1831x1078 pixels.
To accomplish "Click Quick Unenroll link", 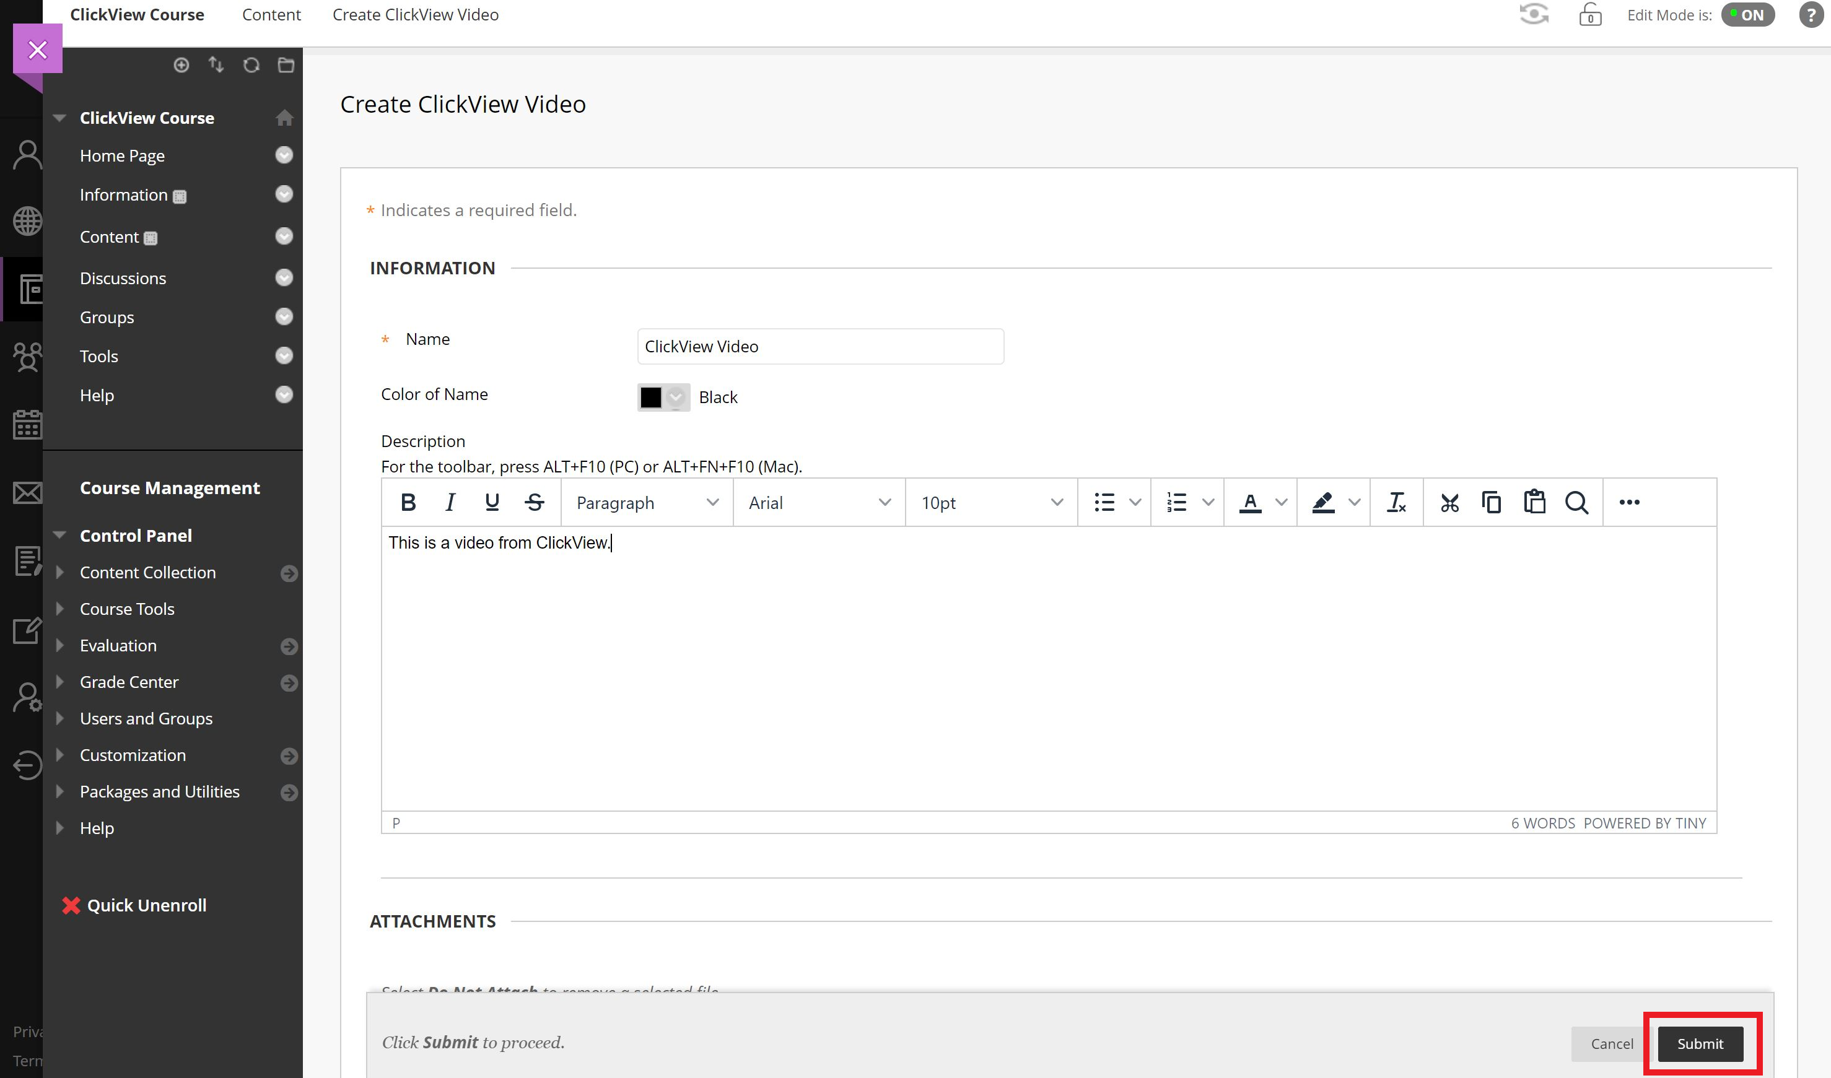I will (147, 905).
